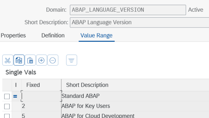Switch to the Properties tab
The height and width of the screenshot is (118, 209).
[x=13, y=36]
